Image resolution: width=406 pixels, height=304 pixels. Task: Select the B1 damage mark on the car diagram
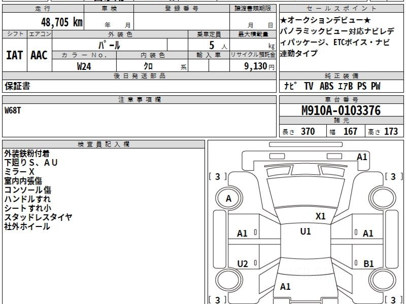(x=368, y=264)
